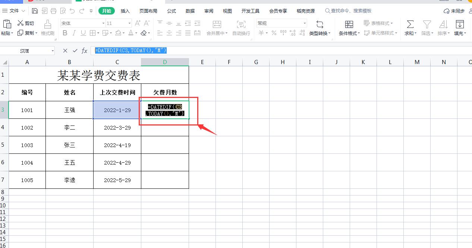Toggle Bold formatting
The width and height of the screenshot is (472, 248).
pyautogui.click(x=65, y=33)
